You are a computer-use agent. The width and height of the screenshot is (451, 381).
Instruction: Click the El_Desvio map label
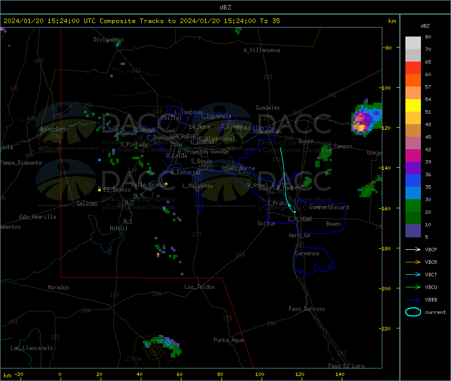click(x=117, y=190)
